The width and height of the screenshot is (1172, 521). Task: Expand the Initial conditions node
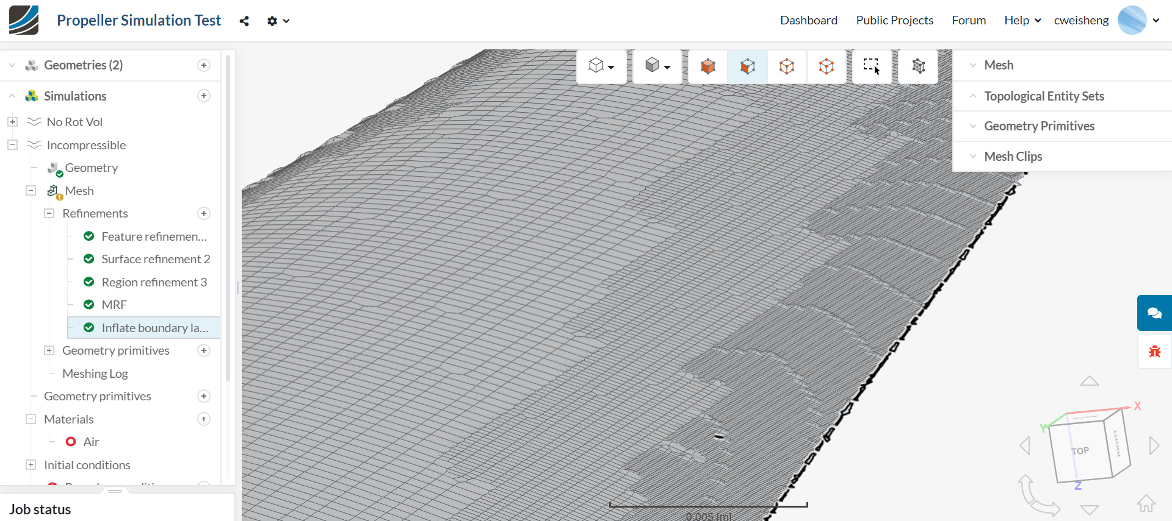[31, 465]
